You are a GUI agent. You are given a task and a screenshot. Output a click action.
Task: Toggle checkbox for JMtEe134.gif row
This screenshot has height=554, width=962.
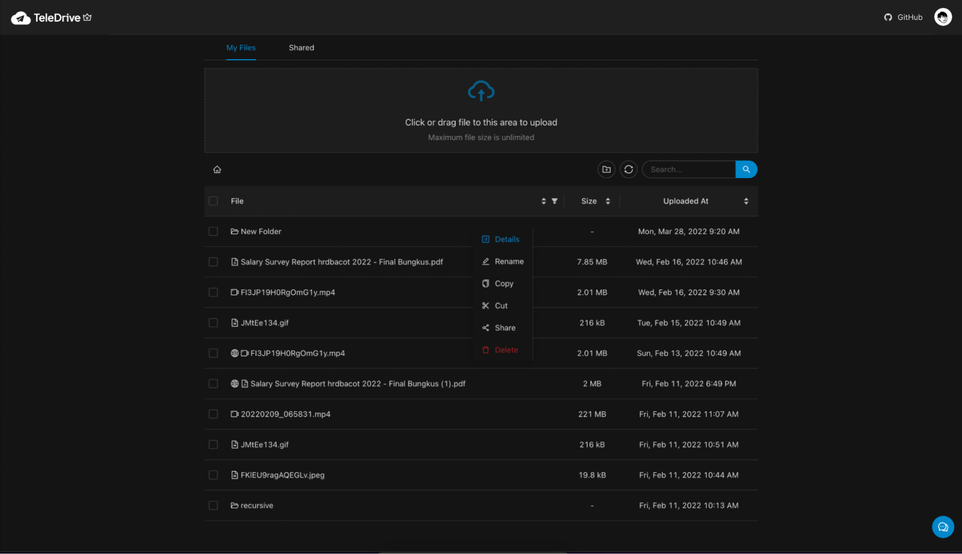pos(214,322)
